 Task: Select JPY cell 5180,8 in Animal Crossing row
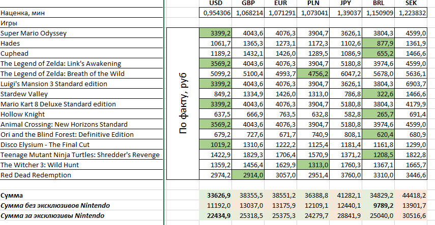[x=345, y=124]
